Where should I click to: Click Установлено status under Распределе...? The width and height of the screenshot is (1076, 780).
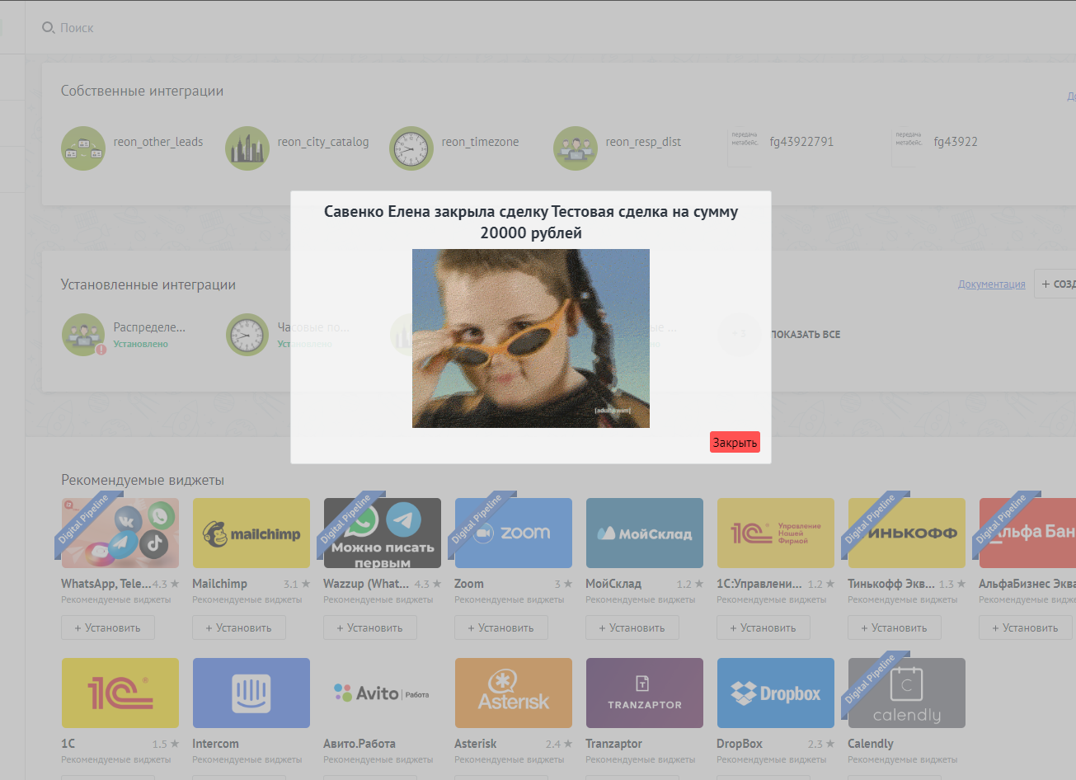141,344
